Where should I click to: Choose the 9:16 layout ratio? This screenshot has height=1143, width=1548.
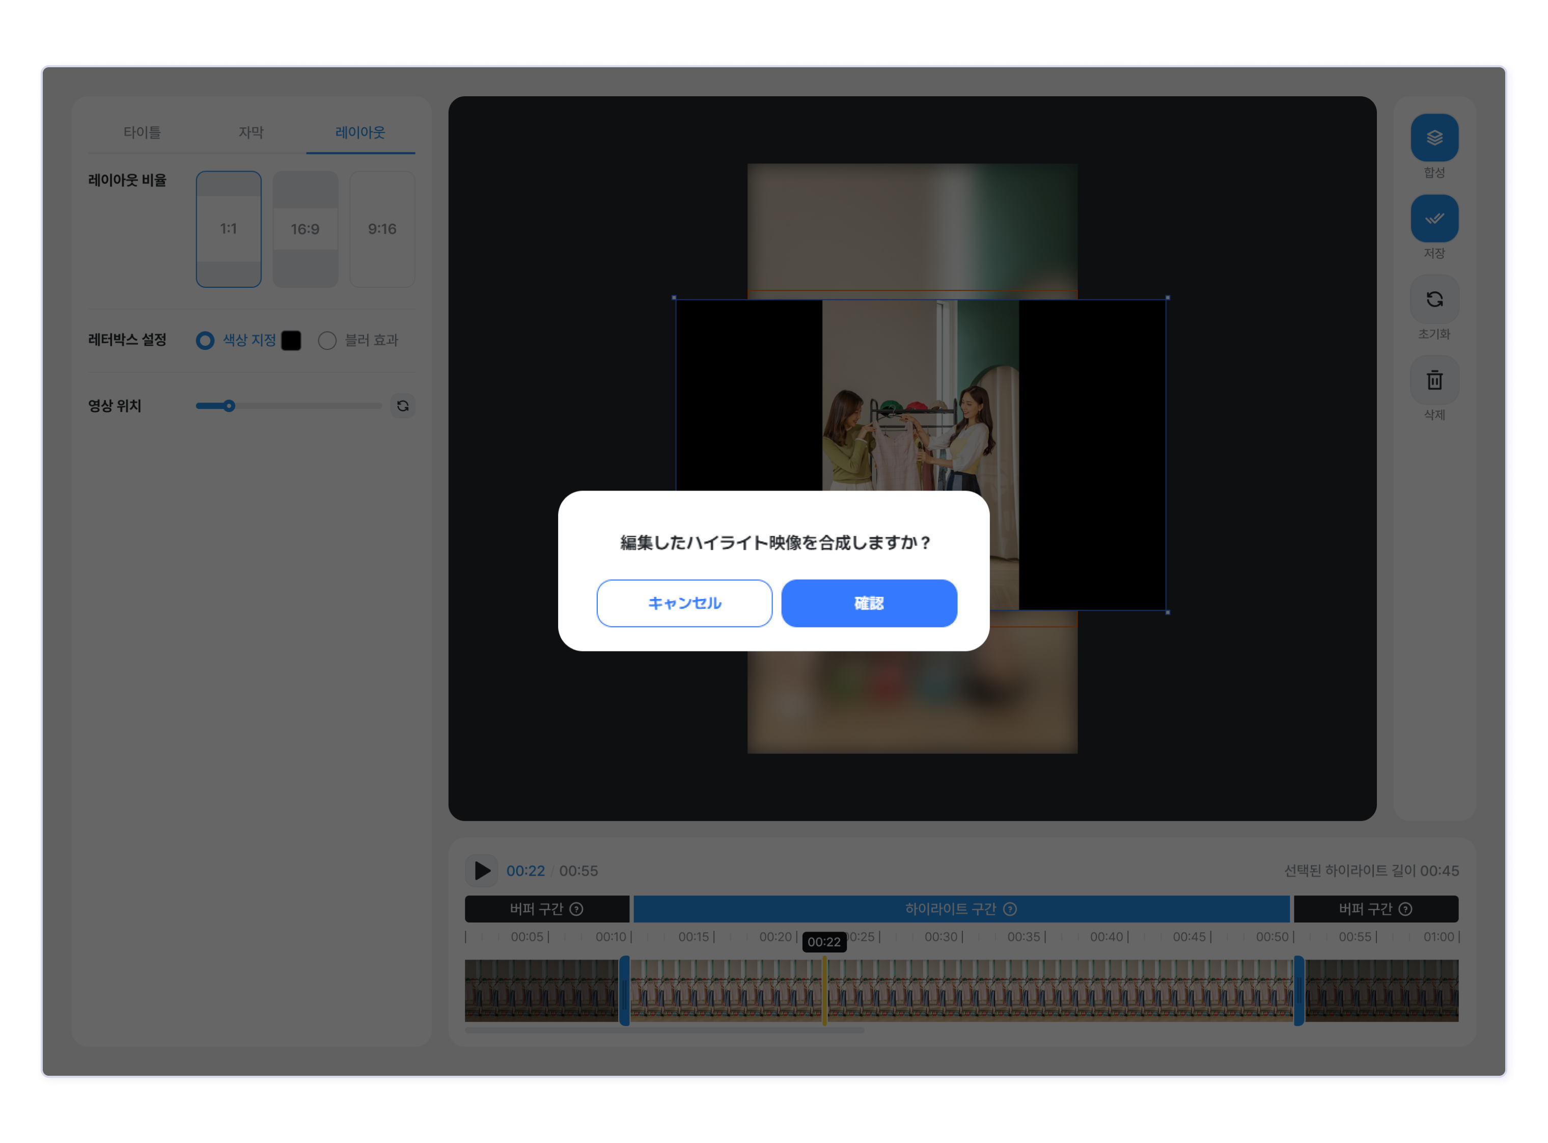pyautogui.click(x=382, y=229)
